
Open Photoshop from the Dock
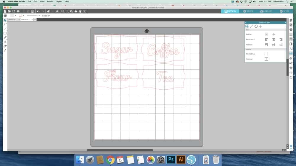tap(171, 160)
